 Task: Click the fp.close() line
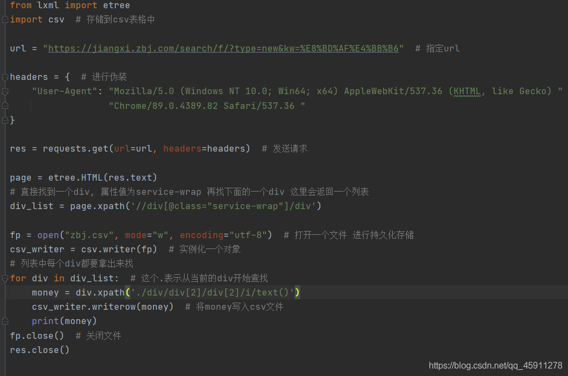tap(37, 336)
